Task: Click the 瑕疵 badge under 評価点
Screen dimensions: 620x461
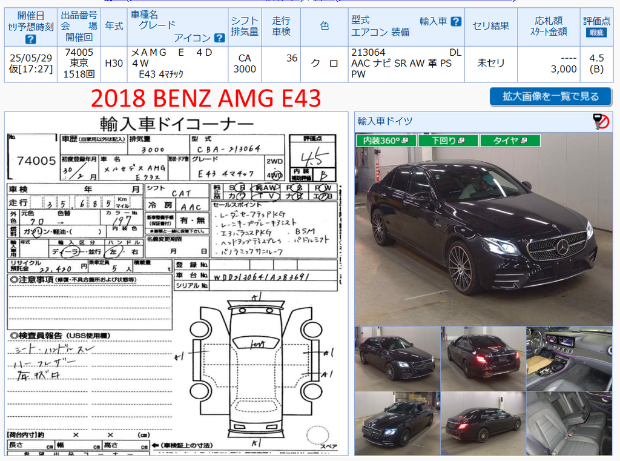Action: pos(596,33)
